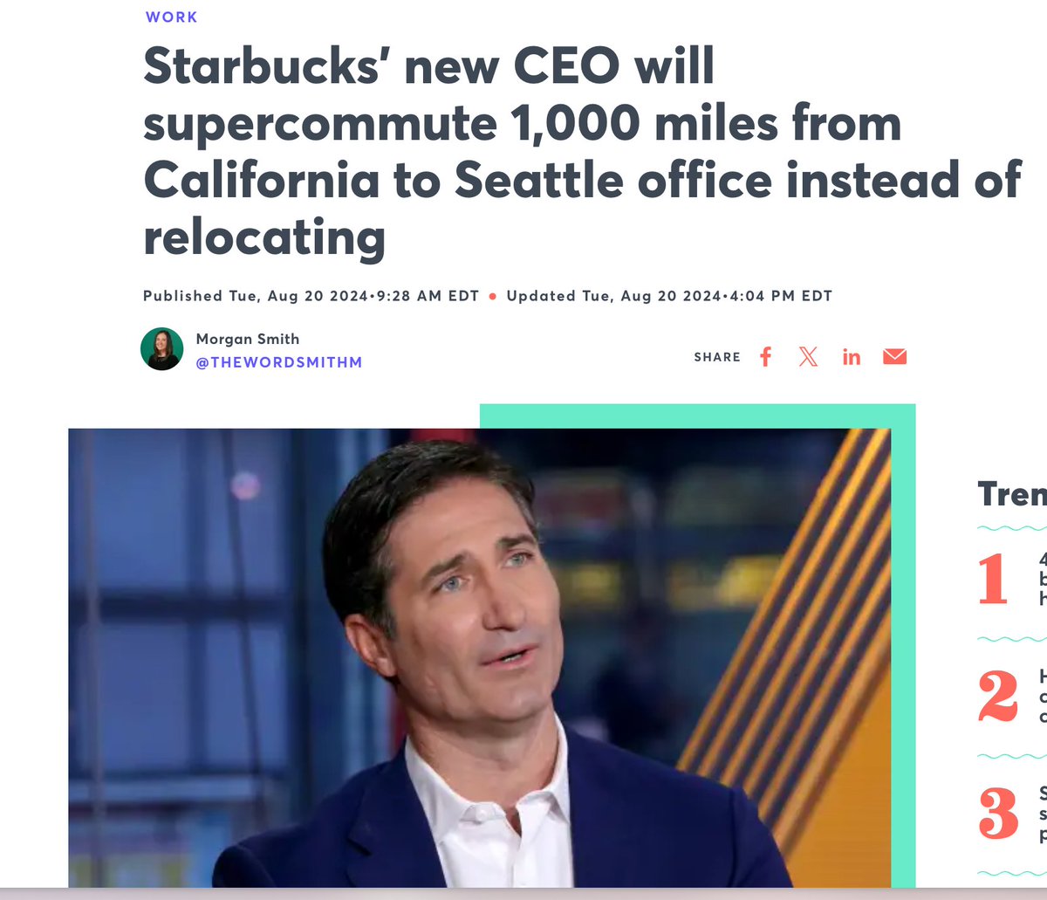Share the article on X
The width and height of the screenshot is (1047, 900).
[808, 356]
